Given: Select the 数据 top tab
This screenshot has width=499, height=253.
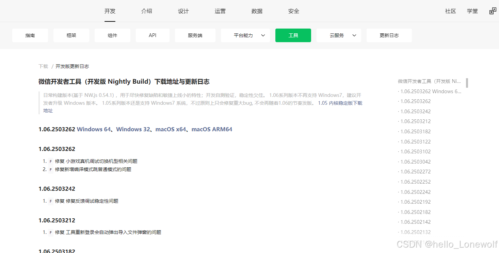Looking at the screenshot, I should pos(257,11).
